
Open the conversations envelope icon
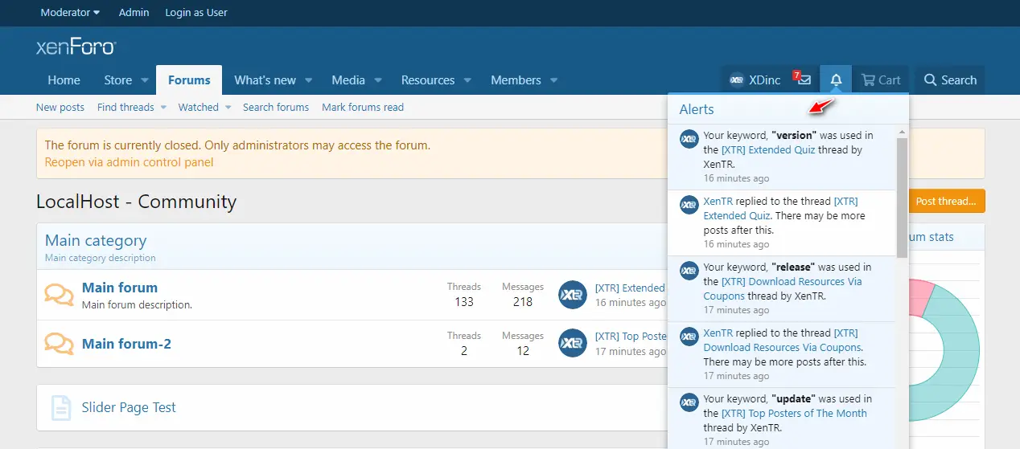(x=804, y=80)
